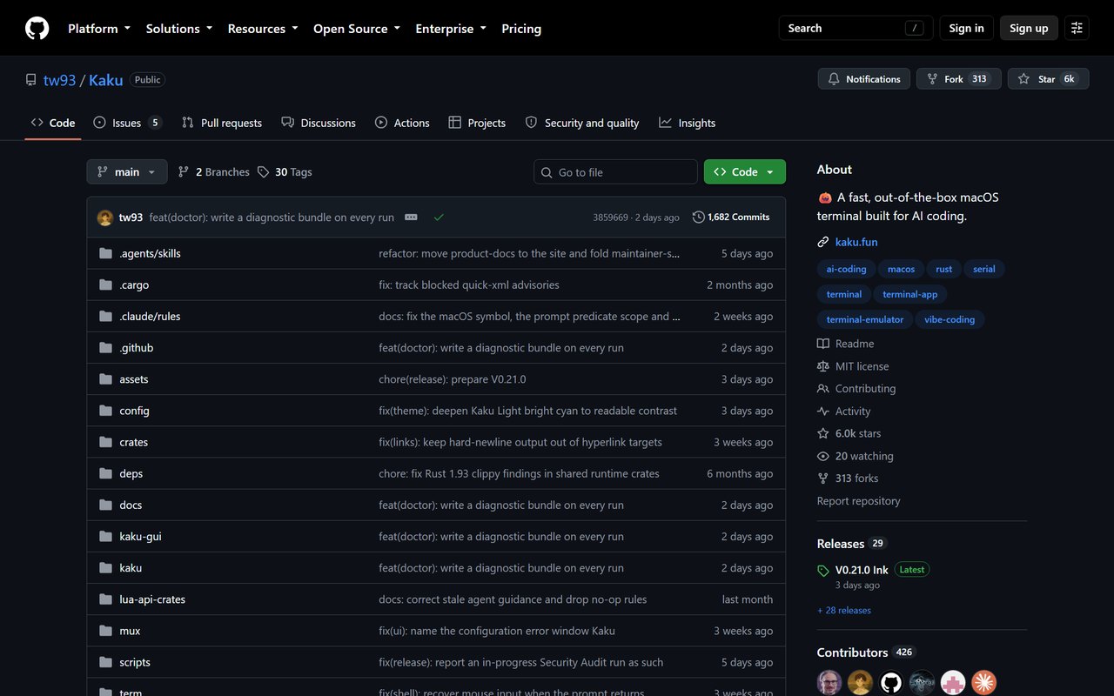
Task: Open the Projects tab
Action: pyautogui.click(x=477, y=123)
